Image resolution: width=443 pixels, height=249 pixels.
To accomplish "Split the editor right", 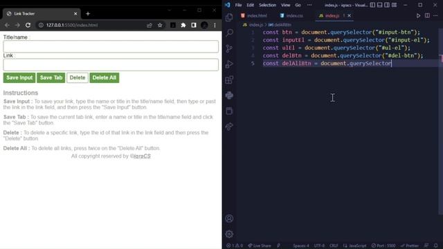I will point(427,16).
